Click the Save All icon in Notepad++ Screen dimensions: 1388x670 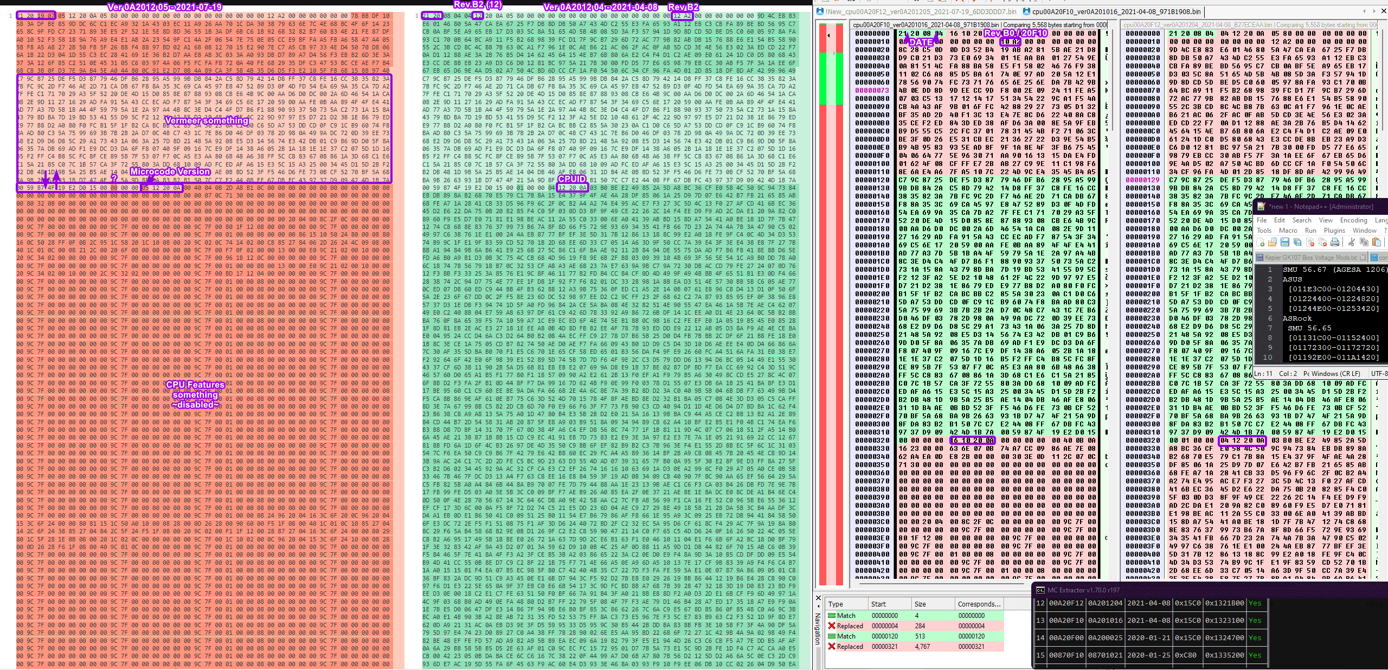[1297, 242]
